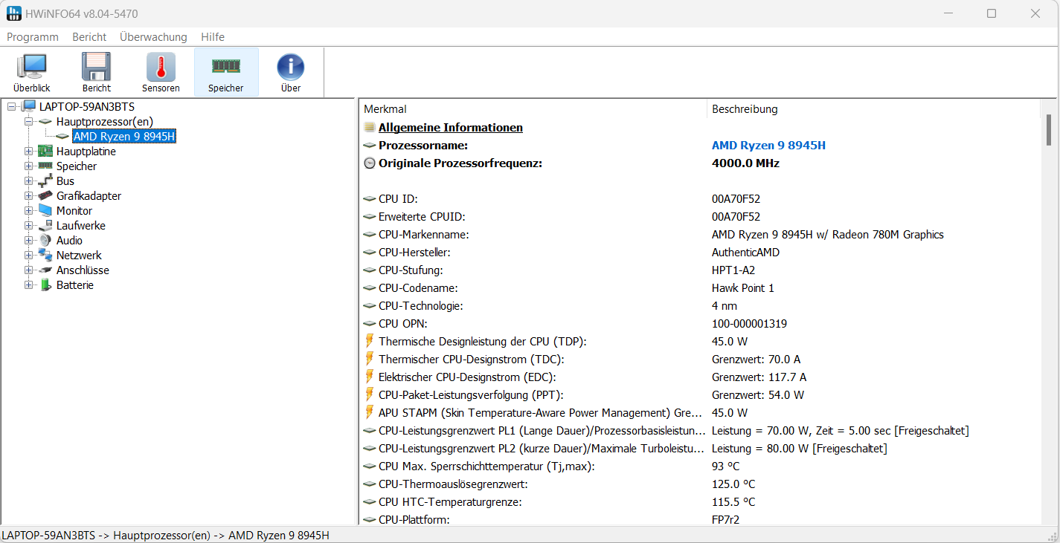Select the Grafikadapter tree icon
The image size is (1060, 543).
click(x=45, y=196)
